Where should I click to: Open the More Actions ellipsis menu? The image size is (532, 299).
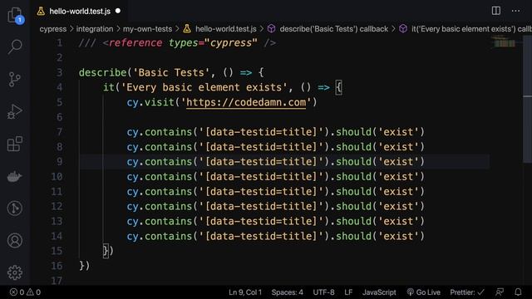(515, 11)
